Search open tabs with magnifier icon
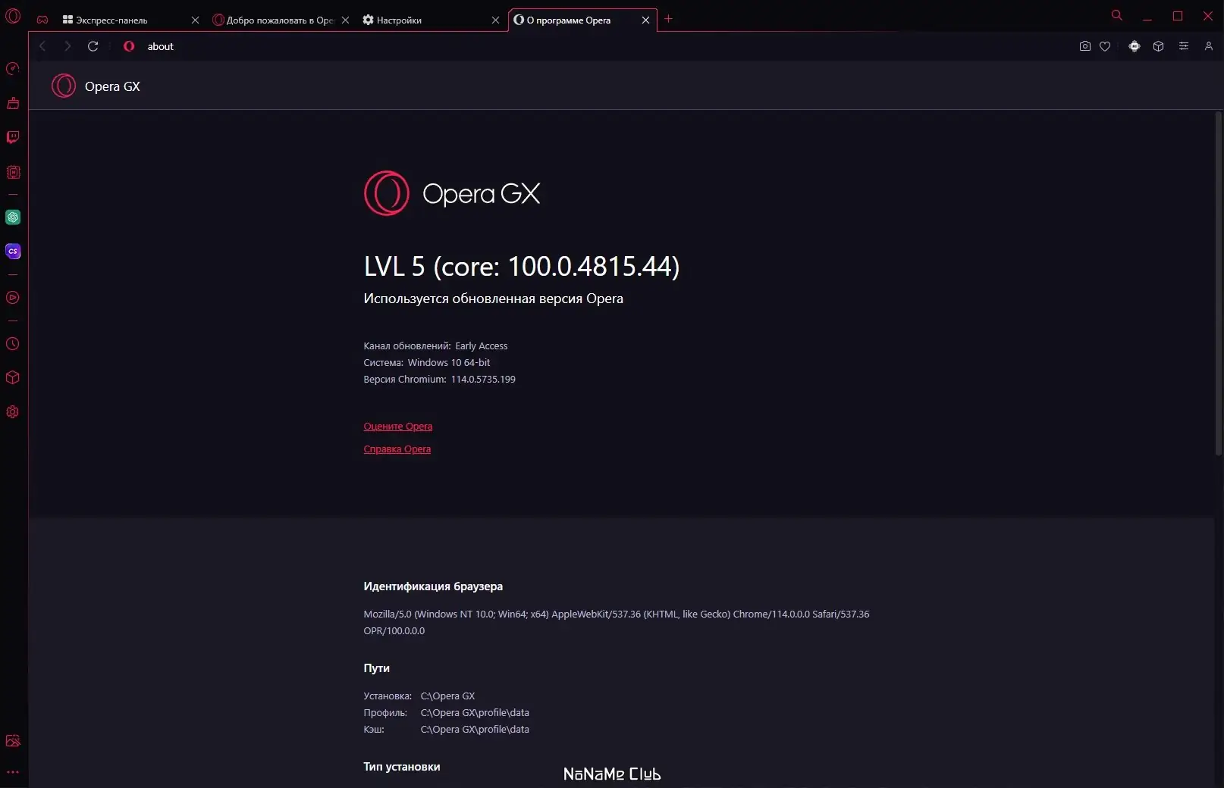 pos(1117,15)
